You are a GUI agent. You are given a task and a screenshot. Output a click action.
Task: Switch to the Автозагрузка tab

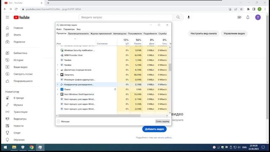[120, 34]
